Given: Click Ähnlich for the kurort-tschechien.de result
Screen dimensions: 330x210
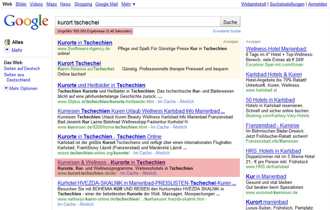Looking at the screenshot, I should (x=149, y=173).
